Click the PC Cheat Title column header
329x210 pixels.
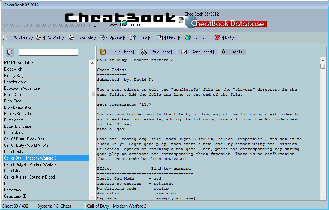click(46, 63)
